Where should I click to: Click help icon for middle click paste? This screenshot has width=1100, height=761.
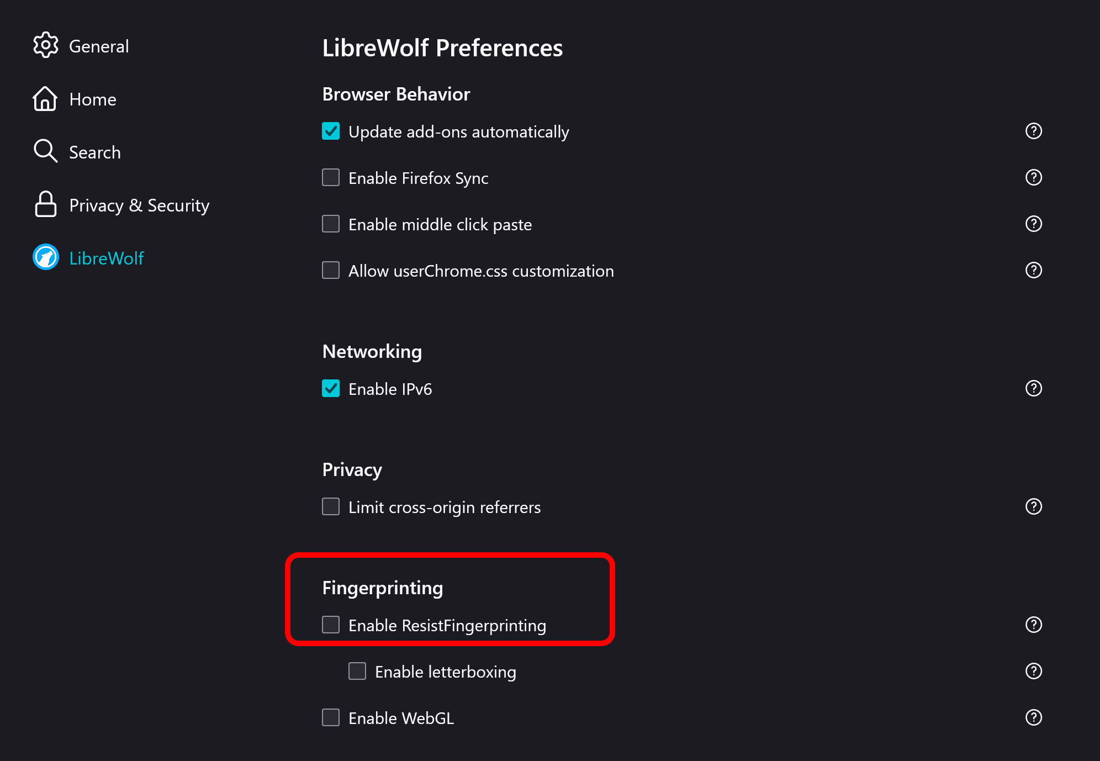point(1033,224)
